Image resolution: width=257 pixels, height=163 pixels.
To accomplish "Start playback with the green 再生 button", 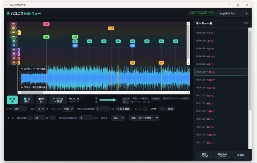I will pyautogui.click(x=12, y=100).
